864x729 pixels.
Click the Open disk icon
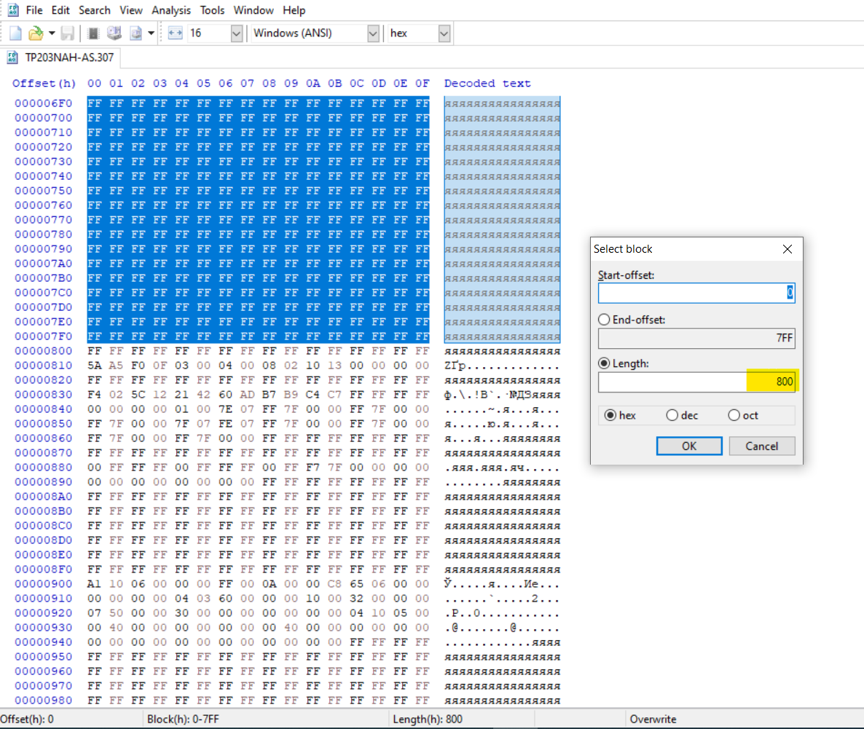click(x=114, y=34)
